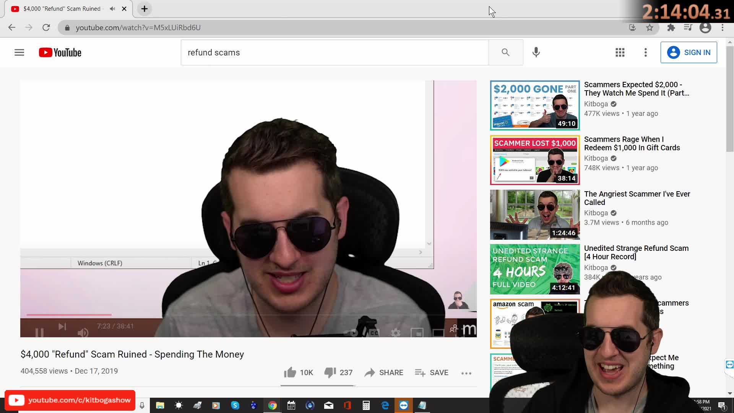Screen dimensions: 734x413
Task: Open 'SCAMMER LOST $1,000' thumbnail
Action: (x=535, y=160)
